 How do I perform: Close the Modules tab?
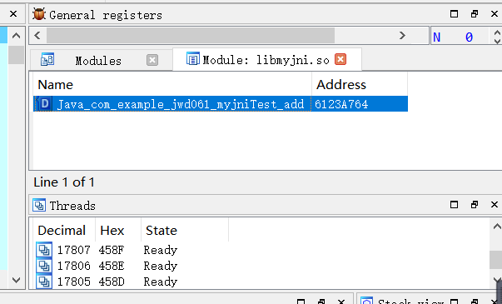pos(152,60)
